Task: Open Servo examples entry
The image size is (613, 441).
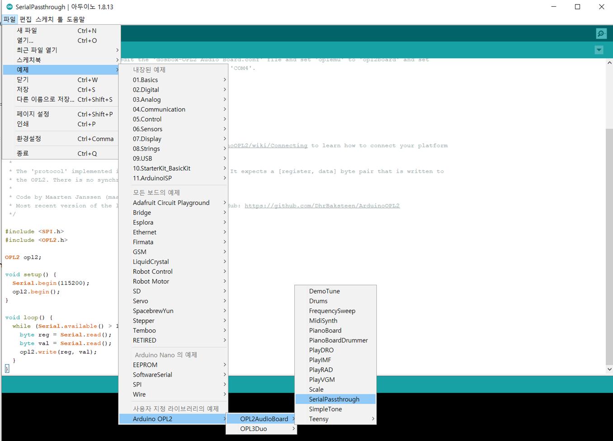Action: coord(173,301)
